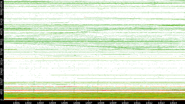
Task: Click the 14:10 time axis label
Action: tap(125, 103)
